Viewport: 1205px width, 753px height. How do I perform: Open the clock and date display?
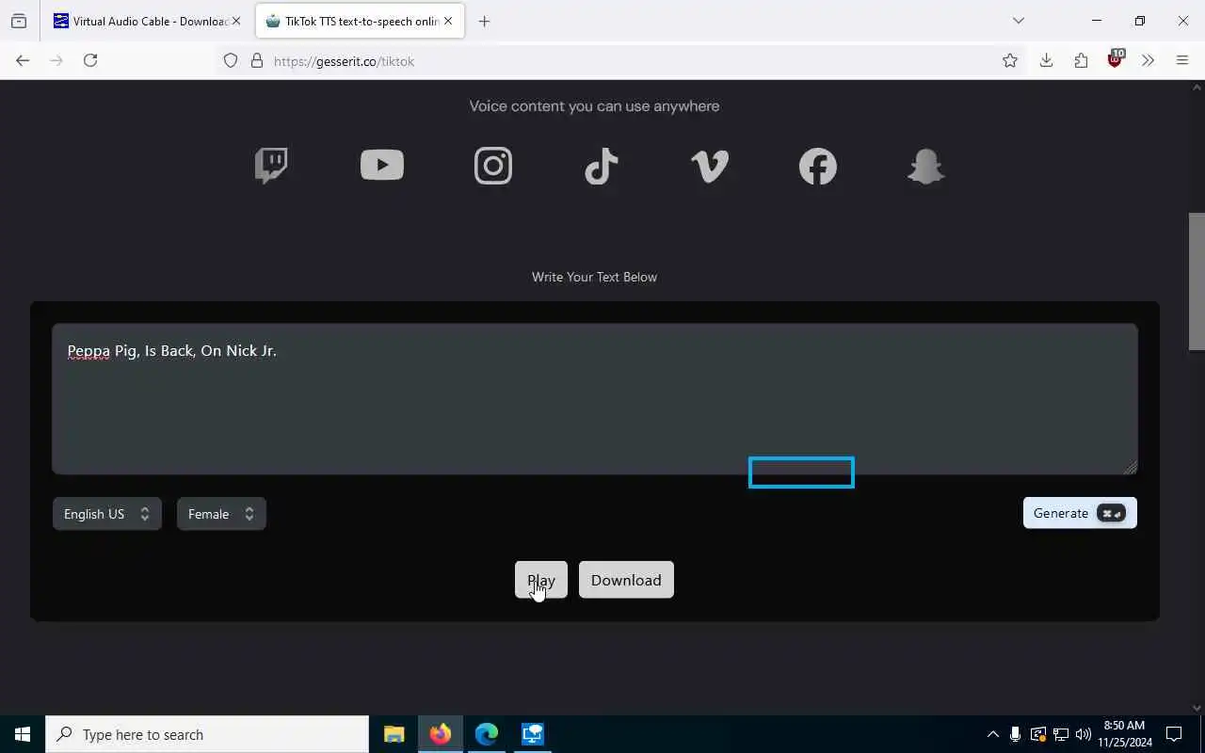[x=1124, y=734]
